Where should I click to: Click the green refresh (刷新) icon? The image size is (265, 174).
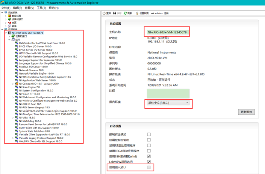point(125,13)
